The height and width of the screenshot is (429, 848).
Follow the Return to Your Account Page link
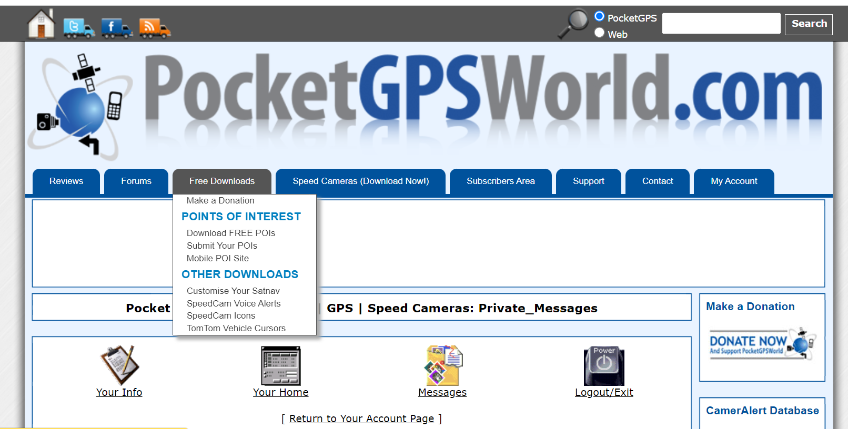click(x=361, y=418)
